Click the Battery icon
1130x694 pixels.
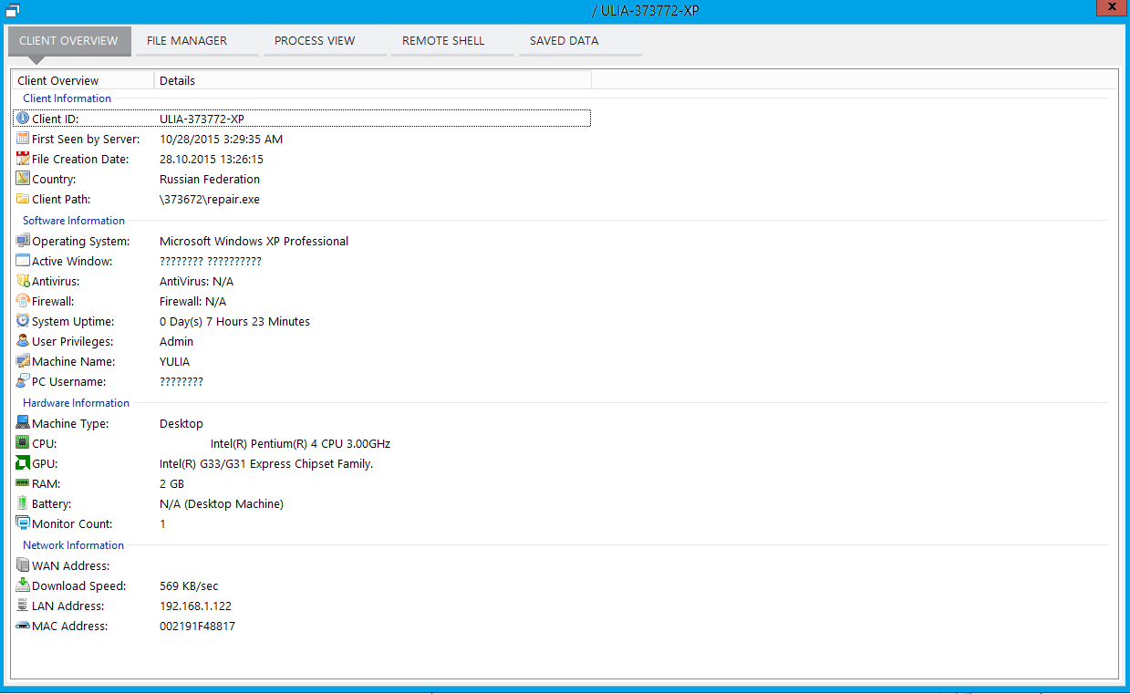point(23,503)
